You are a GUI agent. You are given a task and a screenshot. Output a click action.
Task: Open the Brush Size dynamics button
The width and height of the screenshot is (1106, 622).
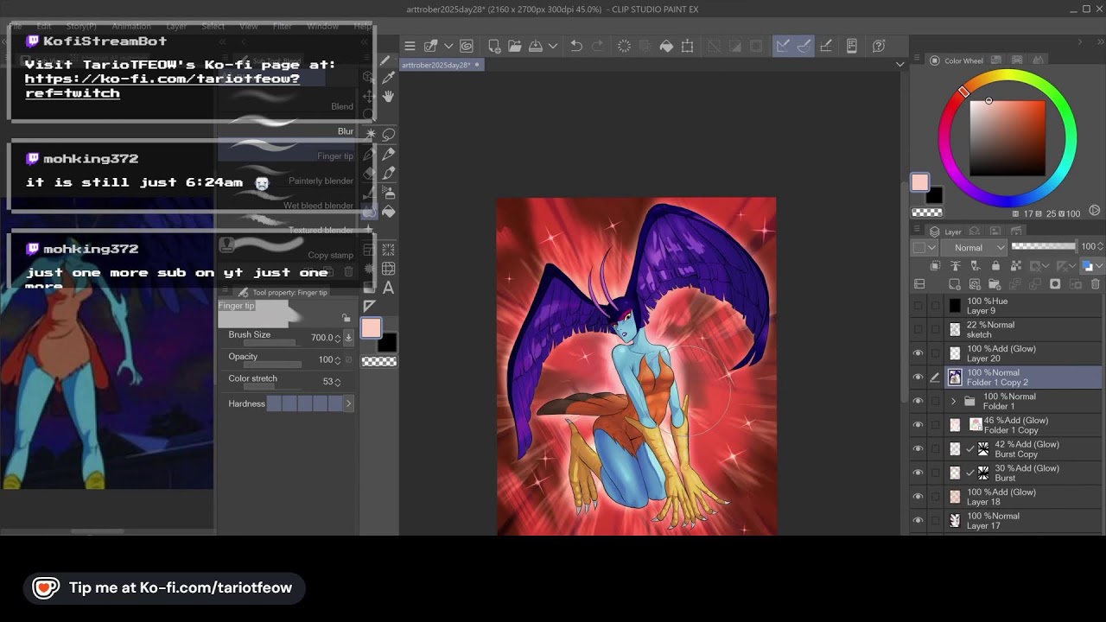pos(348,338)
